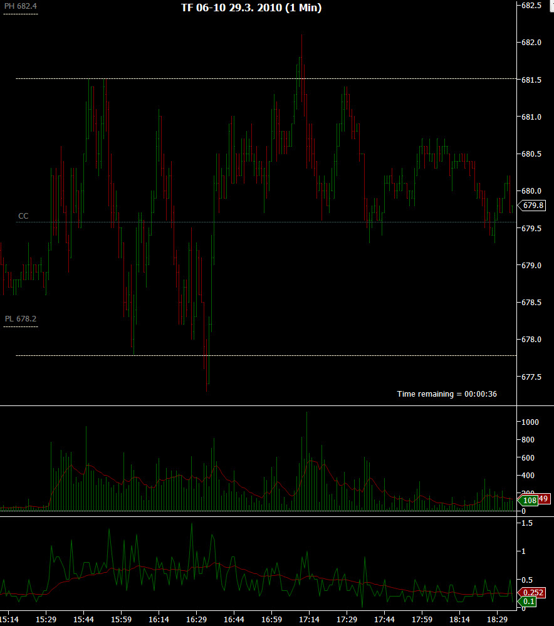Click the PL 678.2 label

(x=21, y=318)
